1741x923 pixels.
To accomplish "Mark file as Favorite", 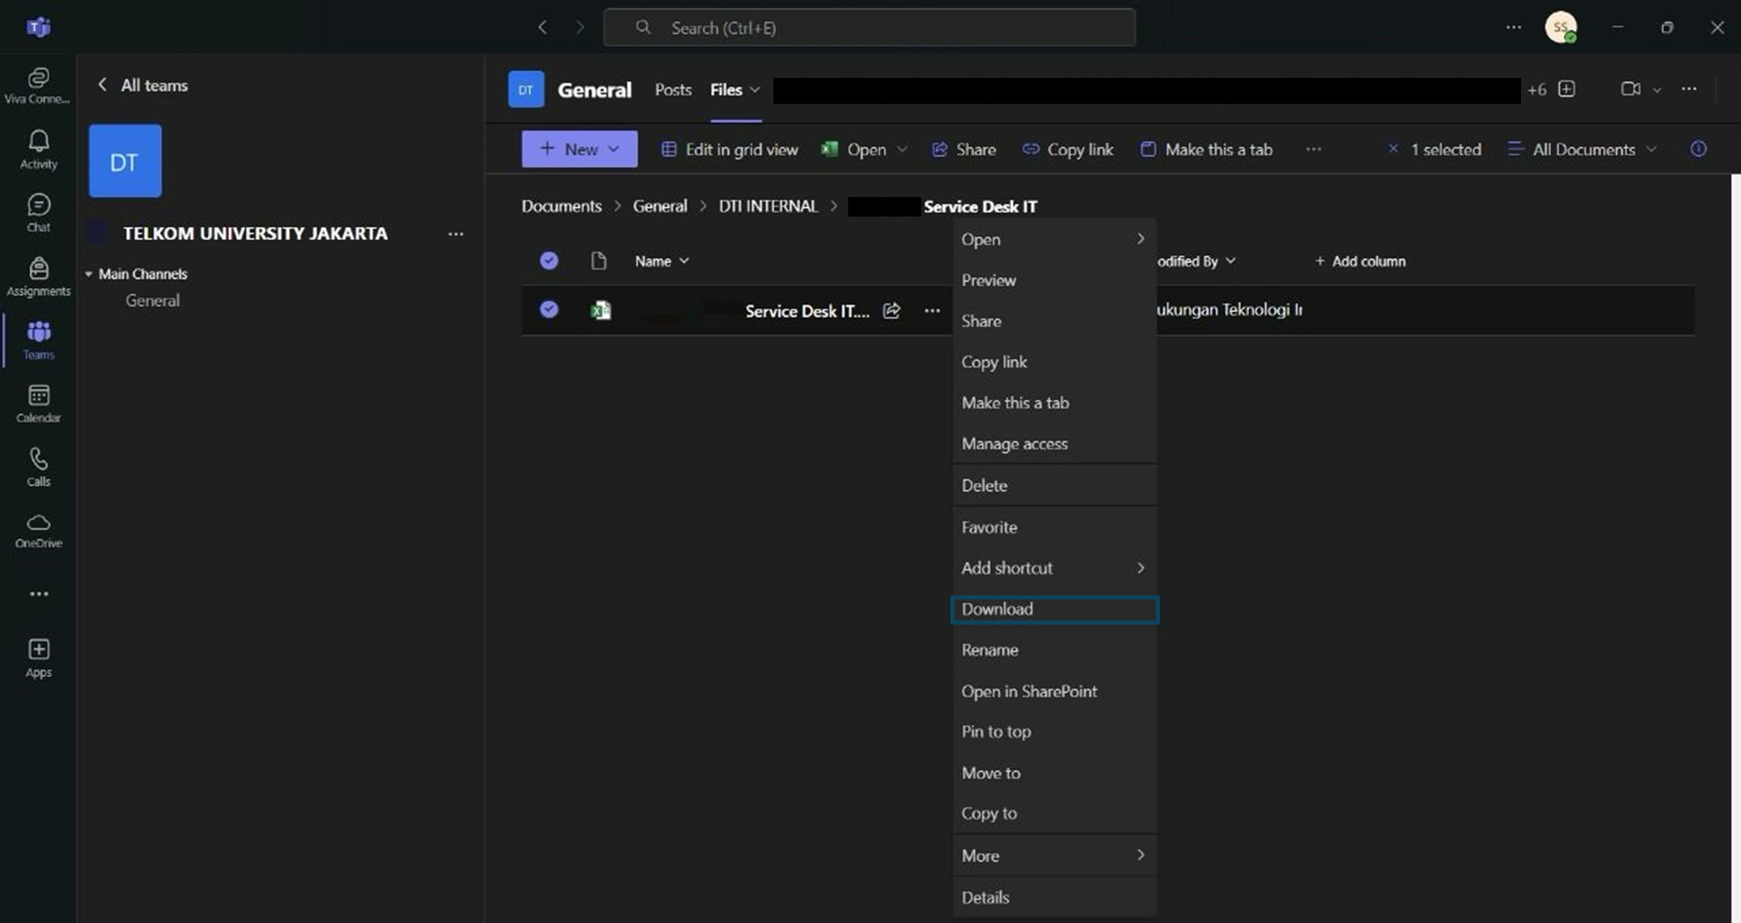I will (1054, 527).
